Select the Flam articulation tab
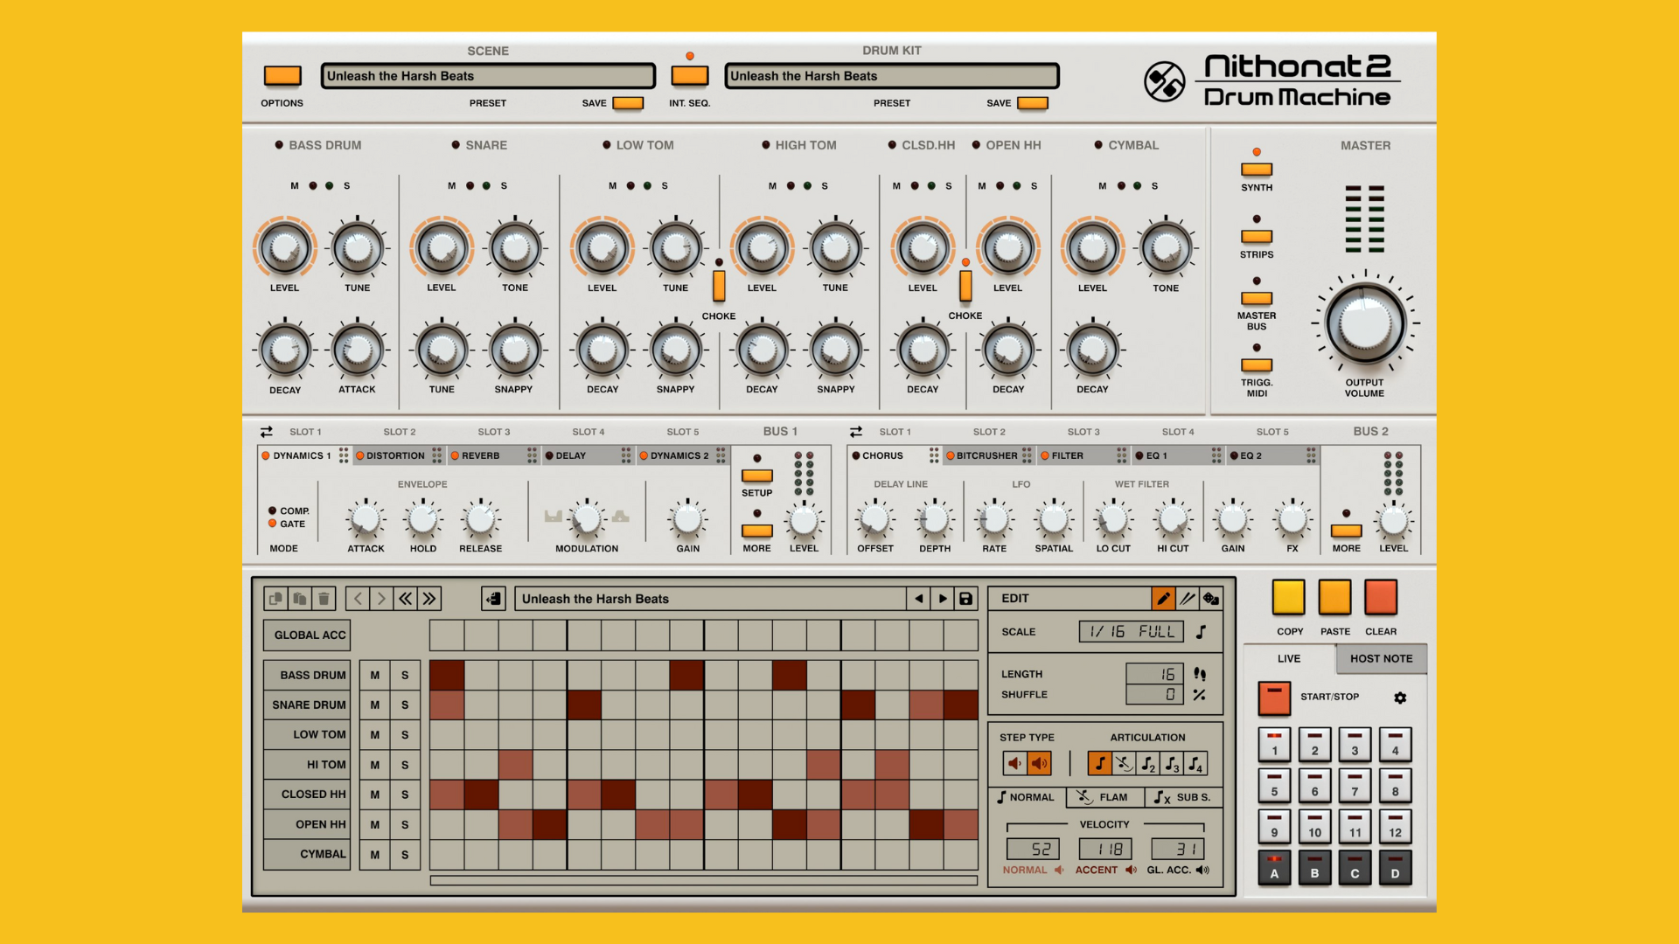Viewport: 1679px width, 944px height. pyautogui.click(x=1103, y=797)
